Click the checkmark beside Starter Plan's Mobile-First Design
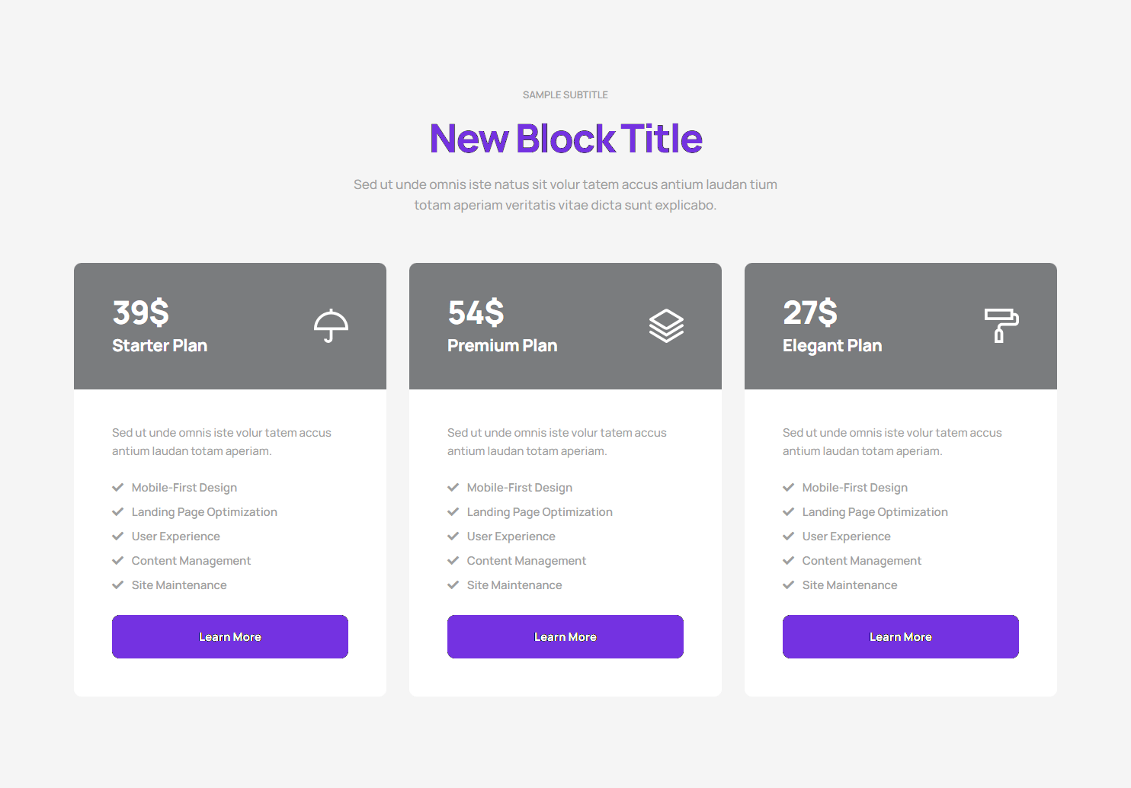The width and height of the screenshot is (1131, 788). click(x=118, y=488)
